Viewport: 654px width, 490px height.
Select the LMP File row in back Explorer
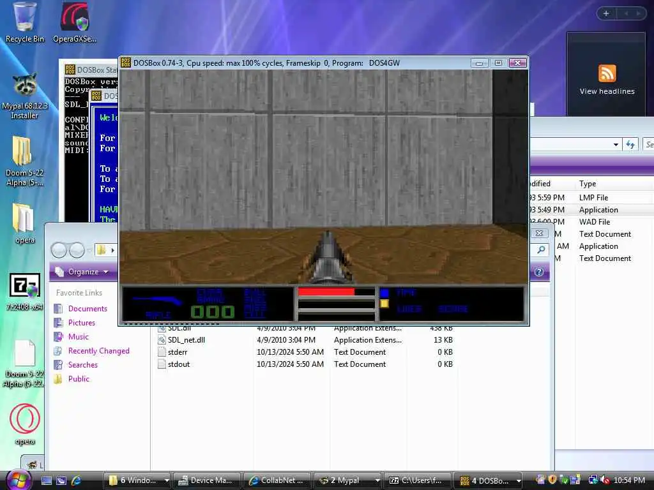click(x=591, y=198)
